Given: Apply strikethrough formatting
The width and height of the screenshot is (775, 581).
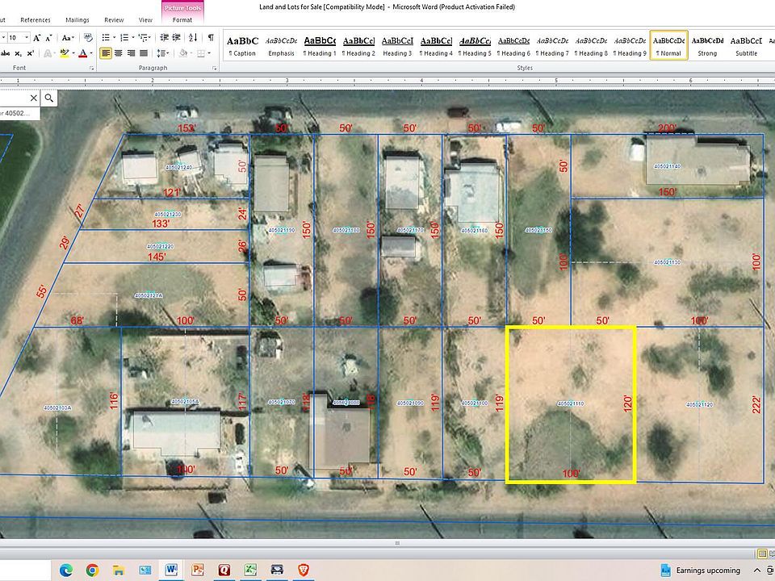Looking at the screenshot, I should [x=6, y=53].
